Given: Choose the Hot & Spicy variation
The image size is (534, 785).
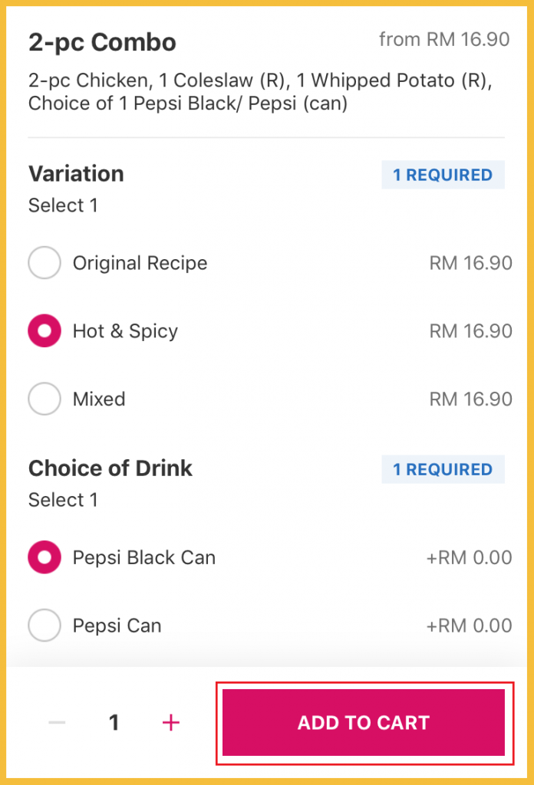Looking at the screenshot, I should (x=44, y=331).
